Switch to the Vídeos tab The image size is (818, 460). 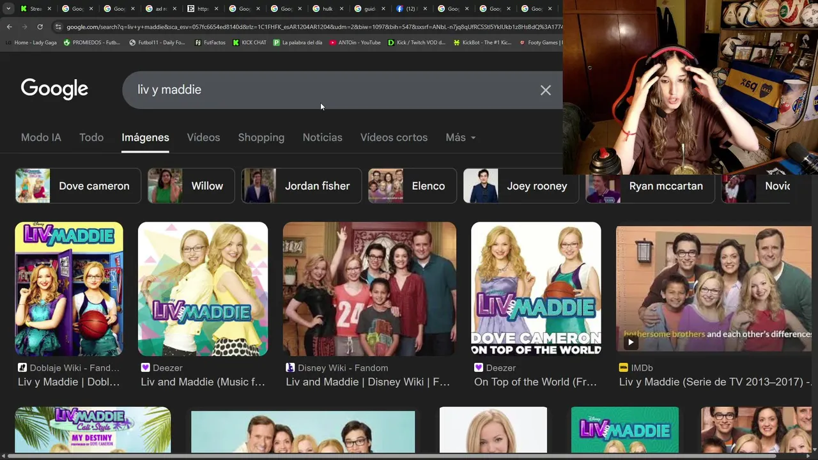click(203, 137)
